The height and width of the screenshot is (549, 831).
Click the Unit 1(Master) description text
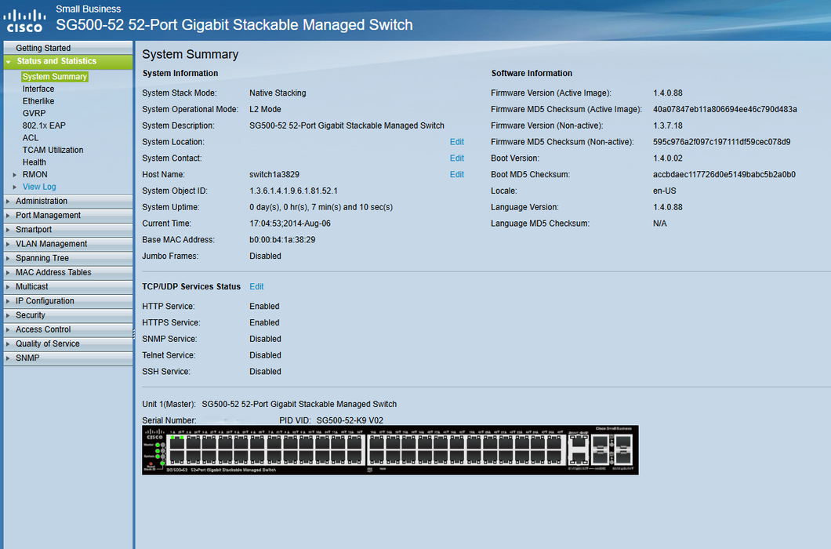[299, 404]
